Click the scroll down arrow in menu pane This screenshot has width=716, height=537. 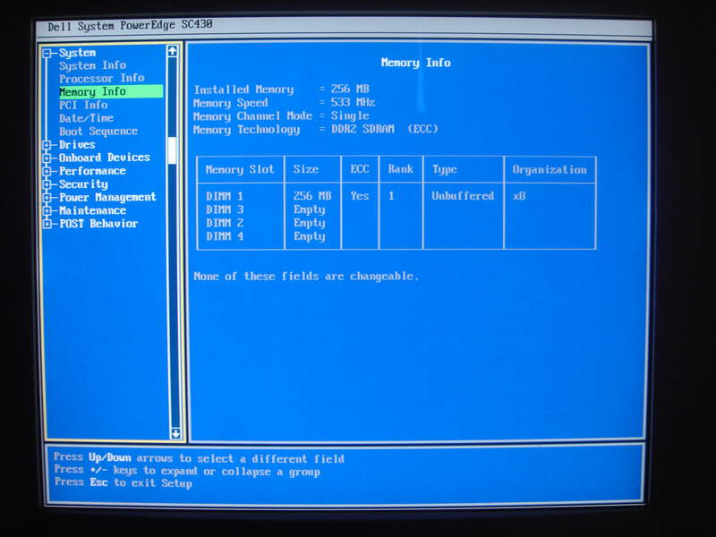[175, 433]
